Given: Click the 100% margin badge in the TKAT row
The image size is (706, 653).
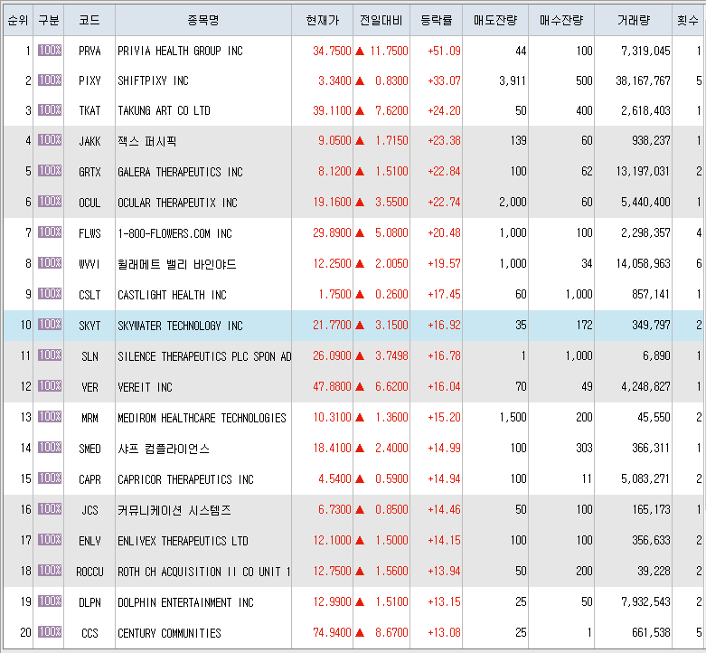Looking at the screenshot, I should [50, 109].
